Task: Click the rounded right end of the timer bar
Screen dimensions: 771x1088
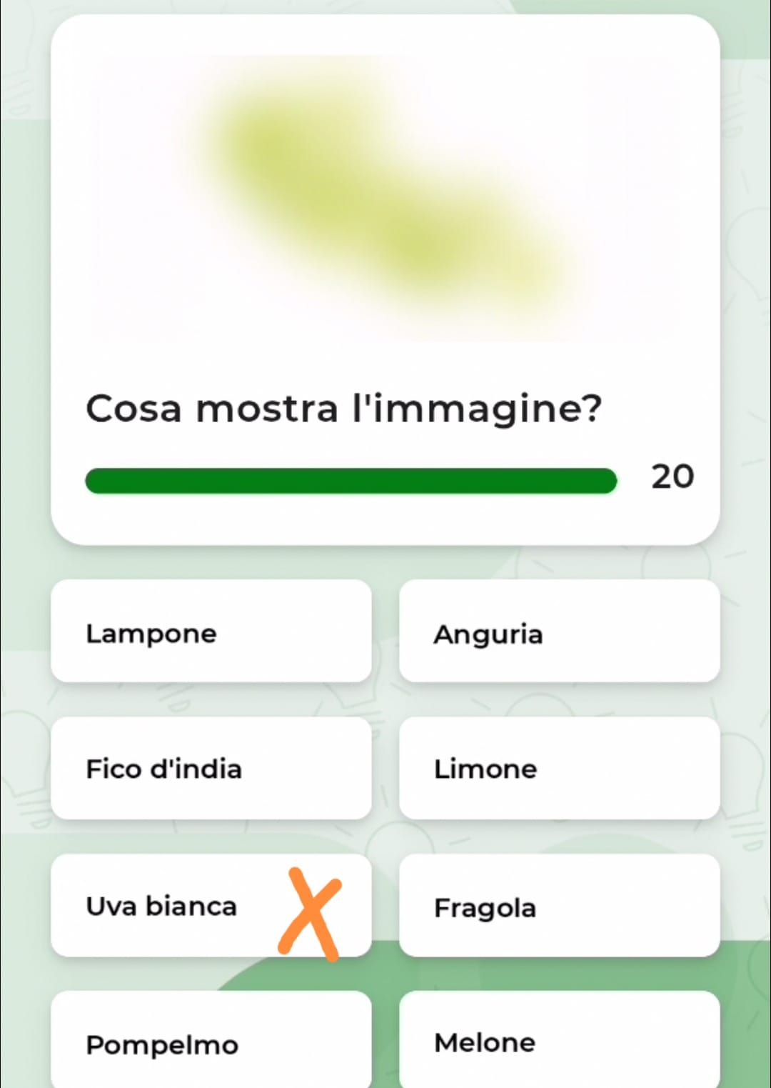Action: click(607, 481)
